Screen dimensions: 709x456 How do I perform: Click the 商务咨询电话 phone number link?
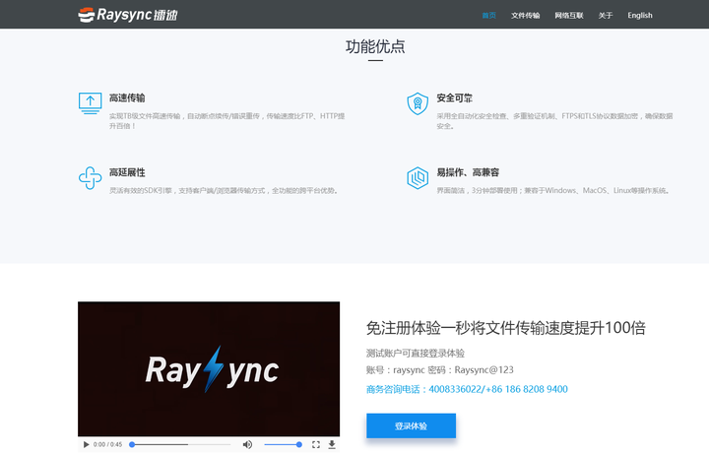467,389
